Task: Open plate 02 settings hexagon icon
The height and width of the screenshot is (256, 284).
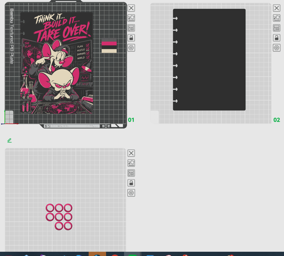Action: pyautogui.click(x=276, y=48)
